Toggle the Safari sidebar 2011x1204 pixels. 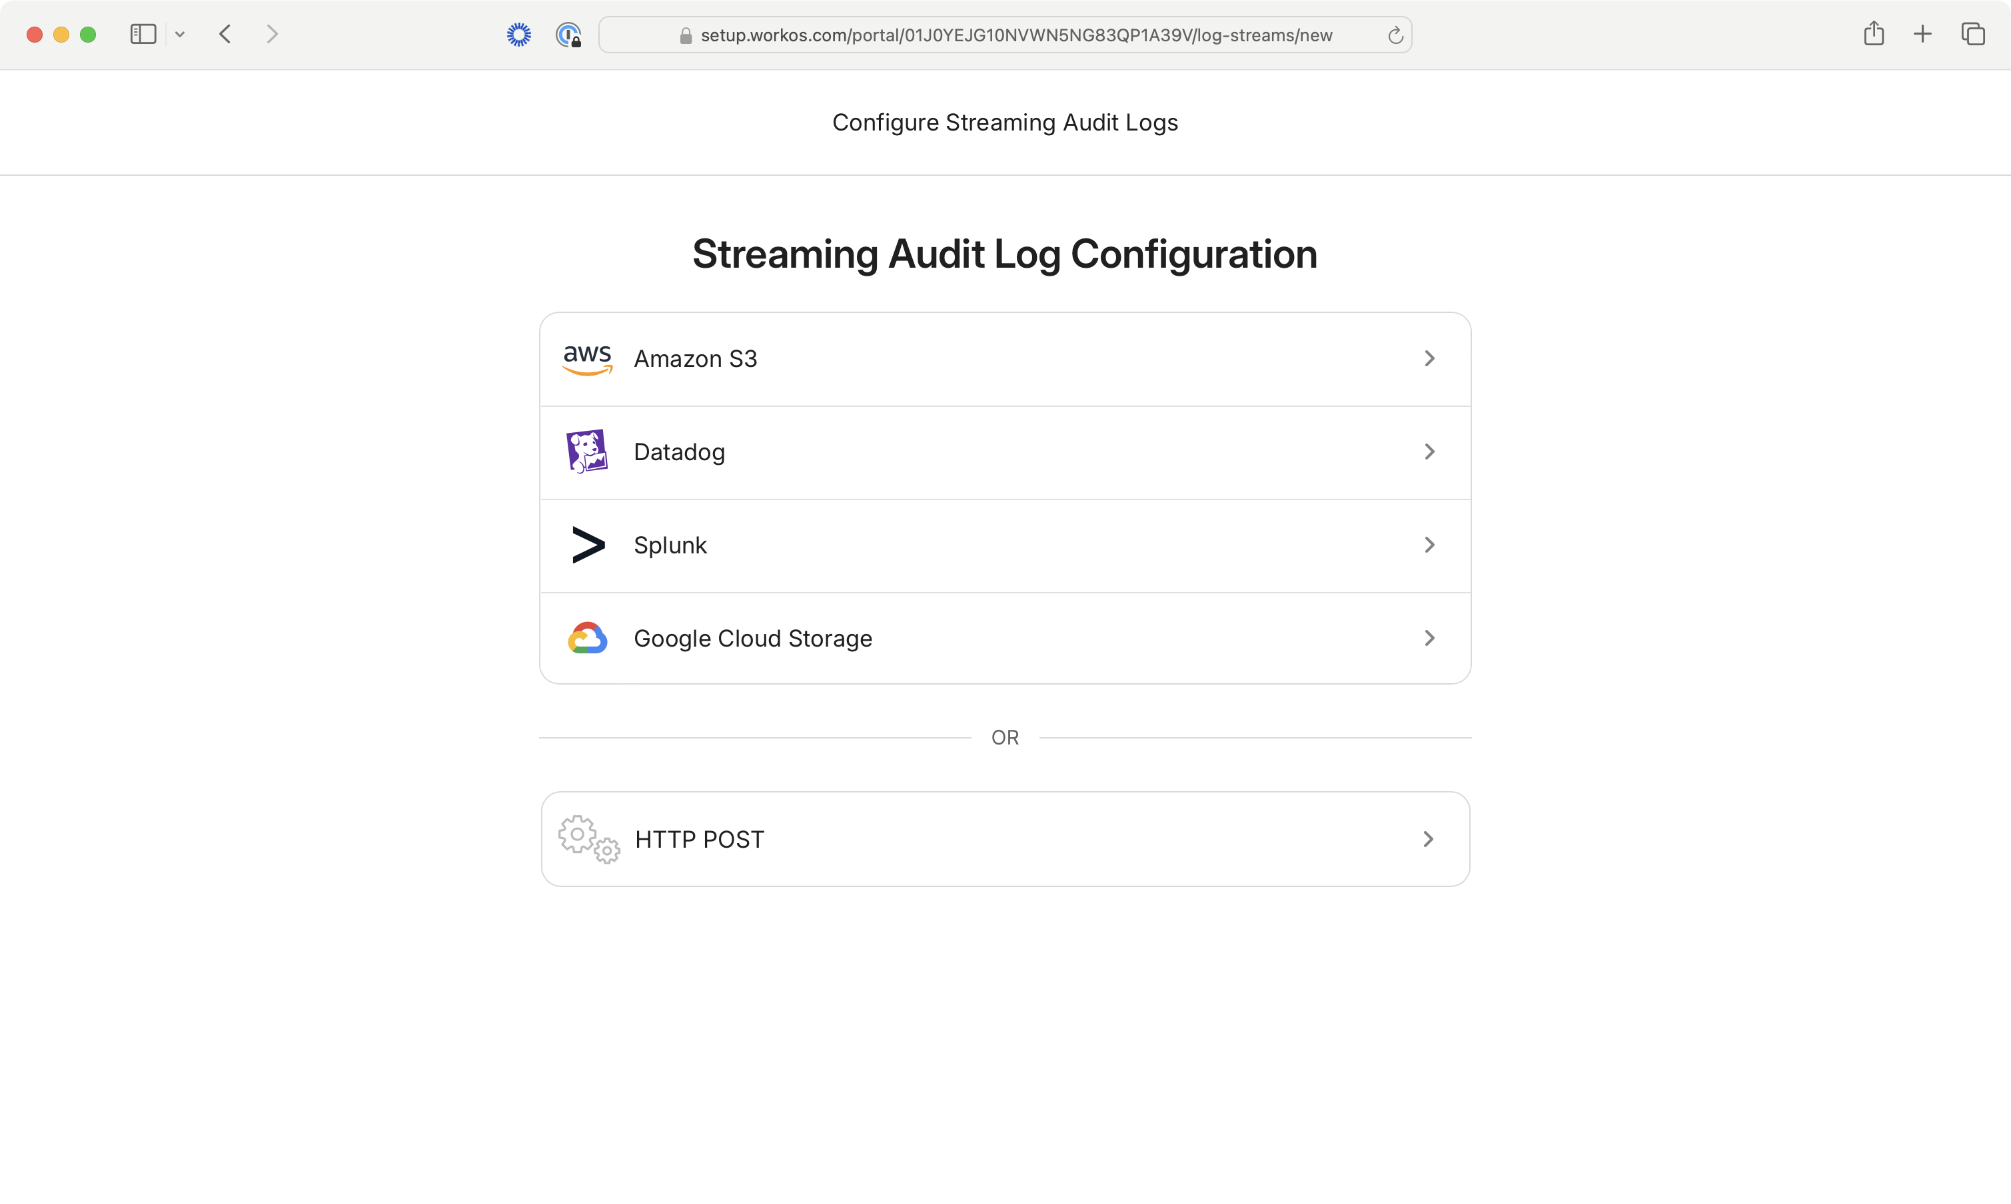click(x=143, y=34)
